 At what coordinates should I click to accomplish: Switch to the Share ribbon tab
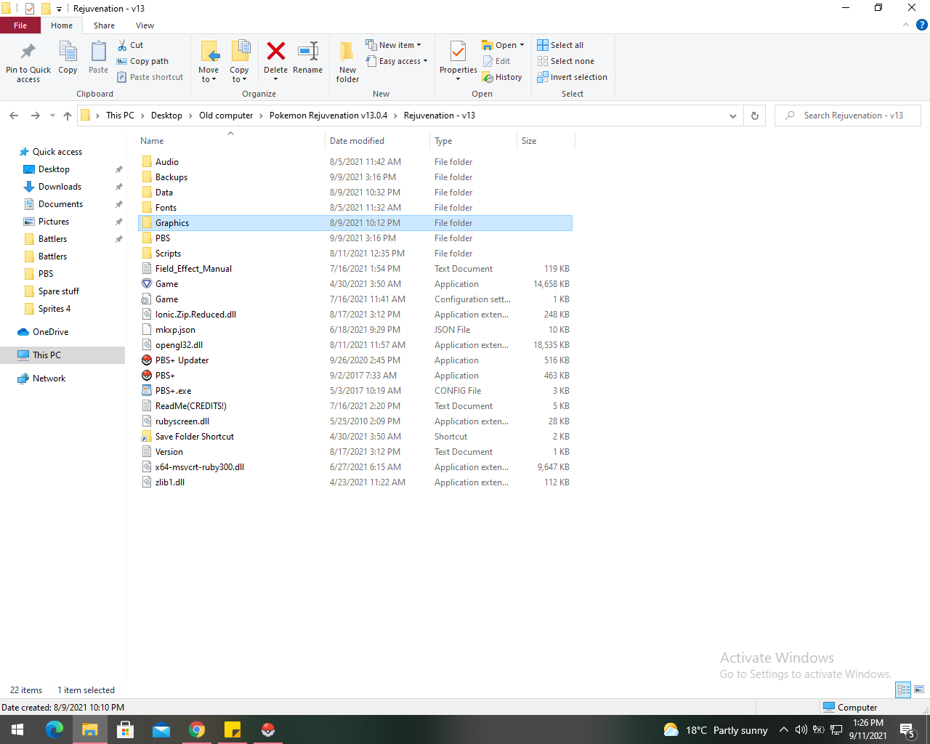pyautogui.click(x=104, y=25)
